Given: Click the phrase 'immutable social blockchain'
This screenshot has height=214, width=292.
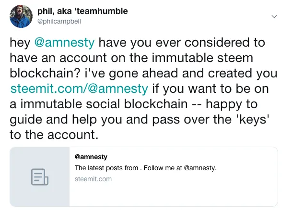Looking at the screenshot, I should (104, 104).
